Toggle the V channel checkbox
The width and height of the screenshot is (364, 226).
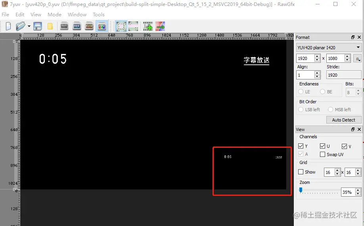click(x=344, y=146)
